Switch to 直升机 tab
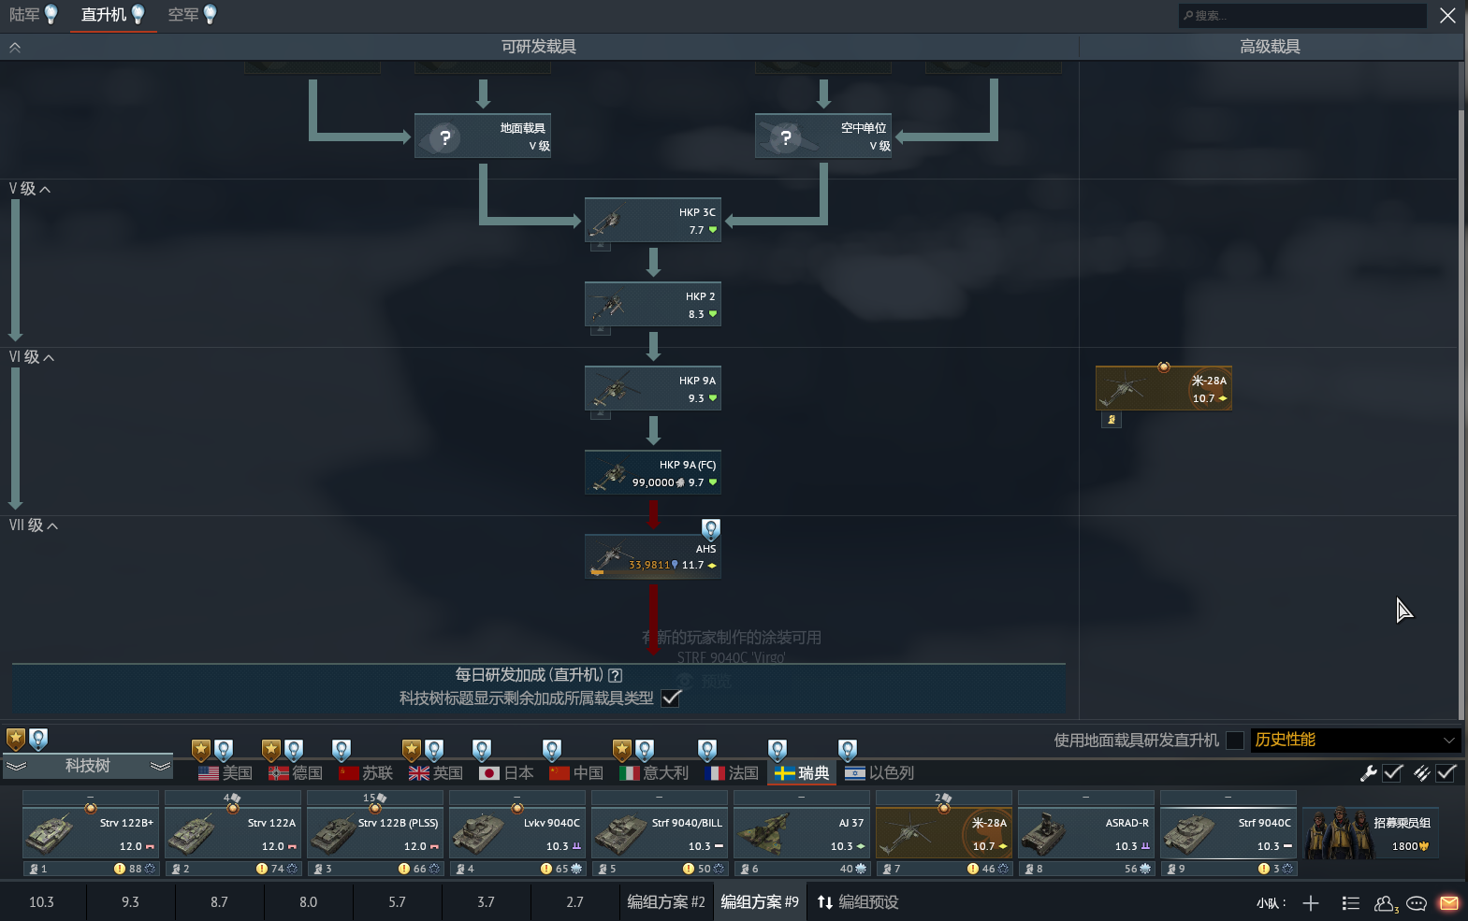The width and height of the screenshot is (1468, 921). coord(113,15)
